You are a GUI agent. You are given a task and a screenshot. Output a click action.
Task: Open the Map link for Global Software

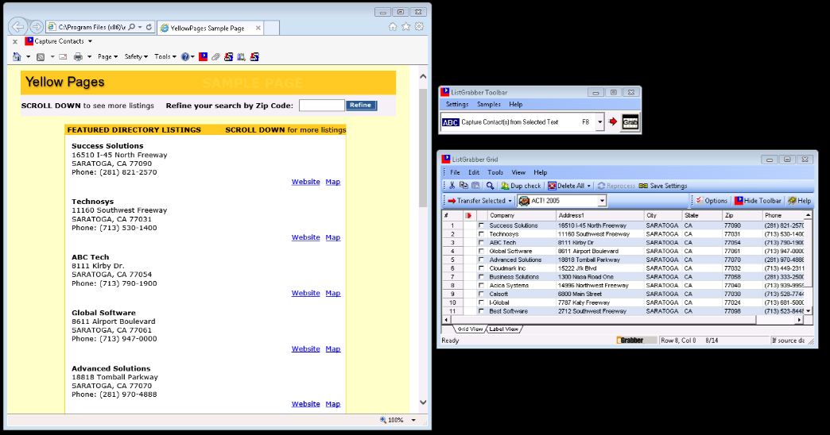coord(333,348)
